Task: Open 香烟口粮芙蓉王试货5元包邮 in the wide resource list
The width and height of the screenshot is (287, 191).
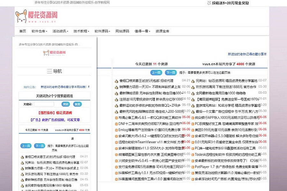Action: 146,81
